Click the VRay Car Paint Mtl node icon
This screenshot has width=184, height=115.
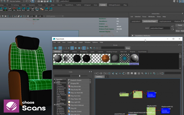point(69,93)
